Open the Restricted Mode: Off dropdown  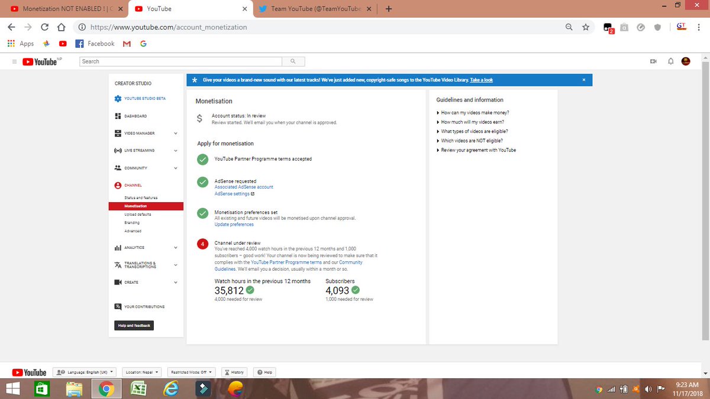click(192, 372)
